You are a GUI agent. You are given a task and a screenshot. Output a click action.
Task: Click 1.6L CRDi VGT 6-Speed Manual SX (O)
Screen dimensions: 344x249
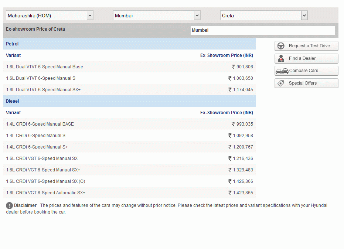45,181
